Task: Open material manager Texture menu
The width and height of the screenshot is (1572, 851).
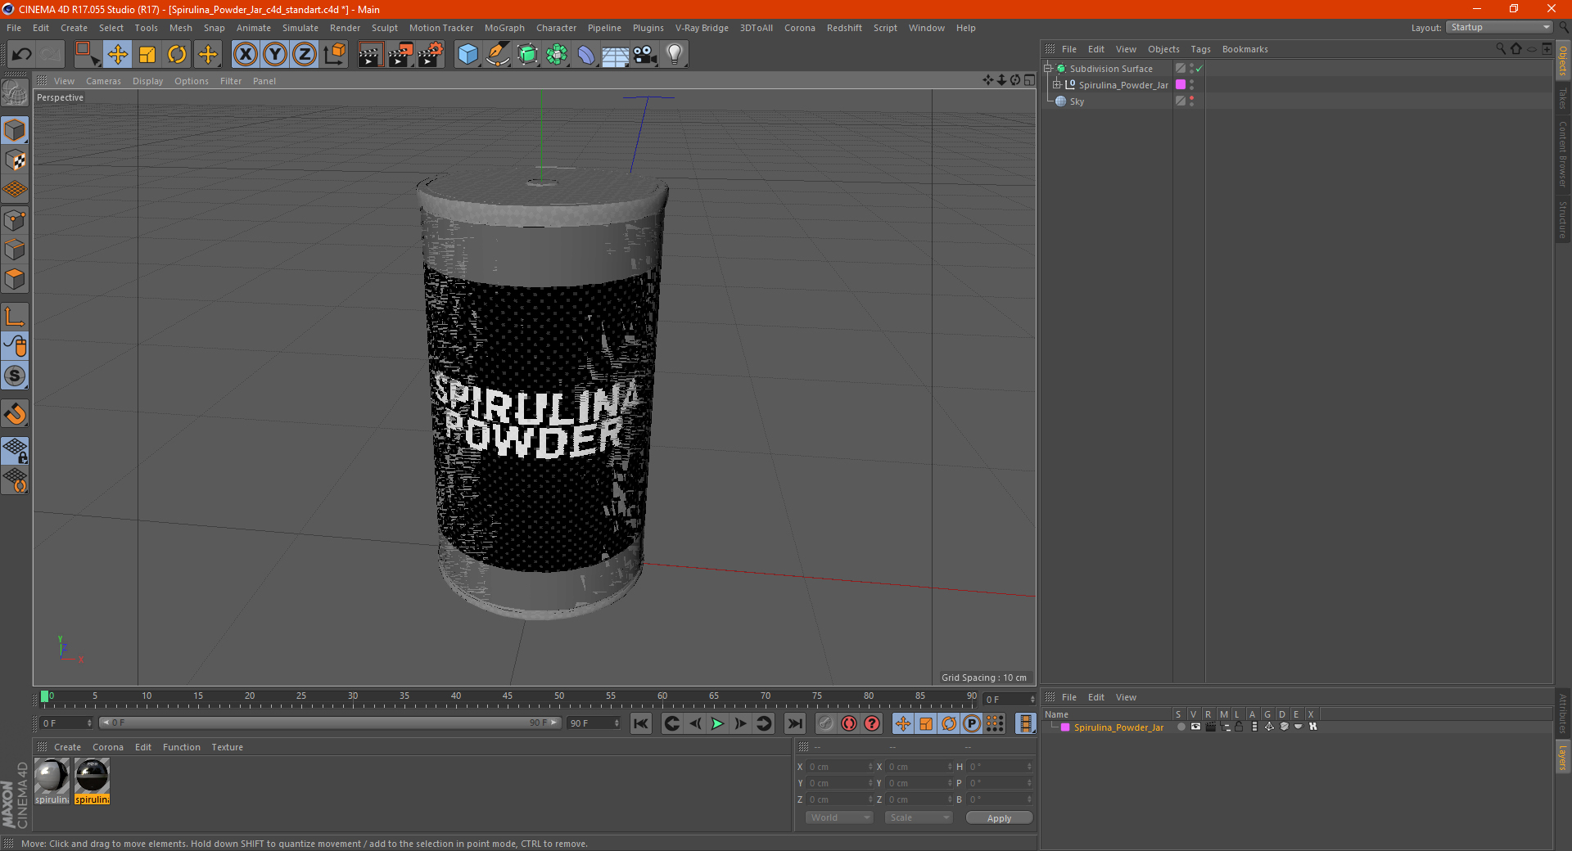Action: [x=227, y=747]
